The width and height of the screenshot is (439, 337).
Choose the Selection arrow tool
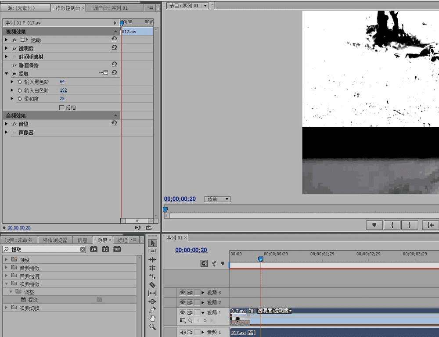tap(152, 243)
